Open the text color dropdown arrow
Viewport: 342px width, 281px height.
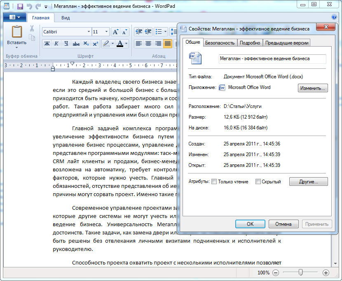tap(126, 43)
